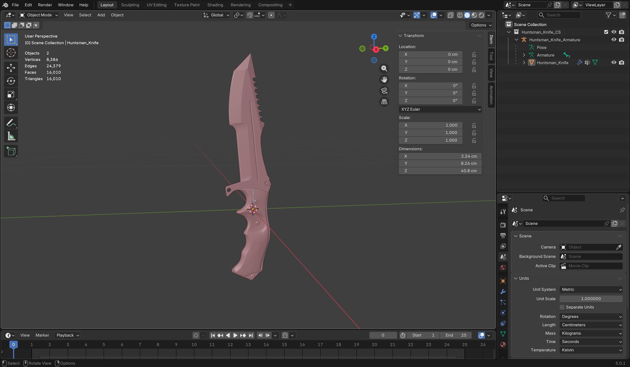Jump to the last frame endpoint
630x367 pixels.
pos(251,335)
